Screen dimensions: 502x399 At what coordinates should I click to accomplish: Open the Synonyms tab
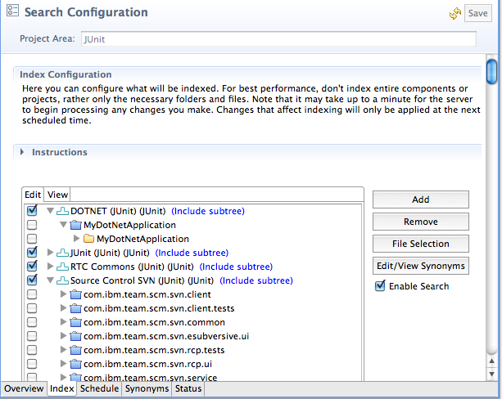click(147, 388)
